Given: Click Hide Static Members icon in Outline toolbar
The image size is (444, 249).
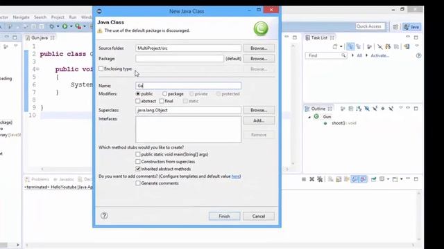Looking at the screenshot, I should click(x=375, y=109).
